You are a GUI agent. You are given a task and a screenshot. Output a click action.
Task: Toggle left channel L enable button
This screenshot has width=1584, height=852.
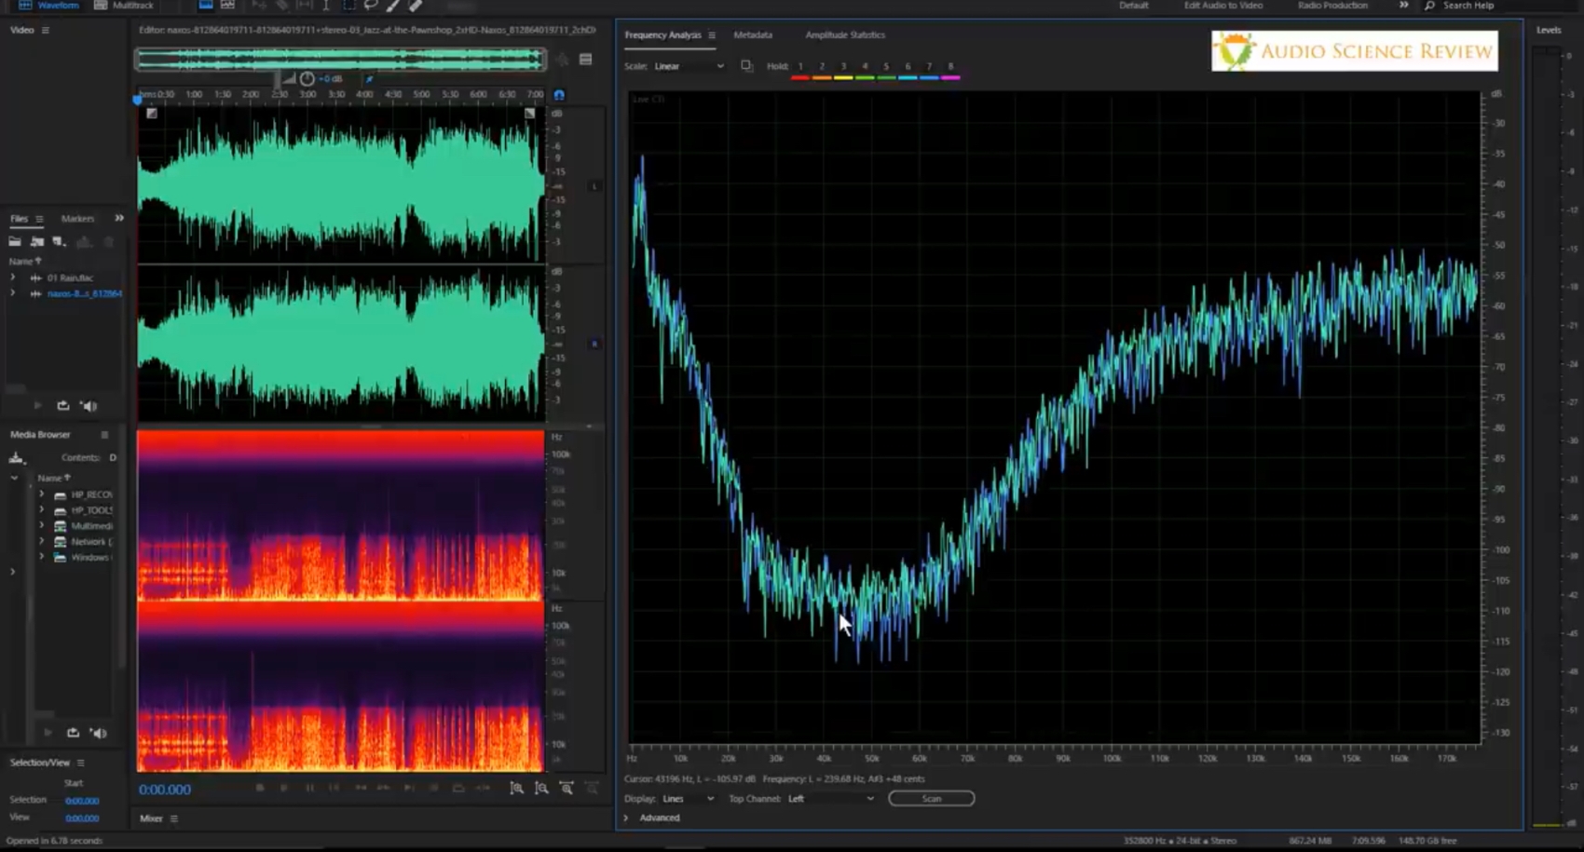click(x=594, y=186)
